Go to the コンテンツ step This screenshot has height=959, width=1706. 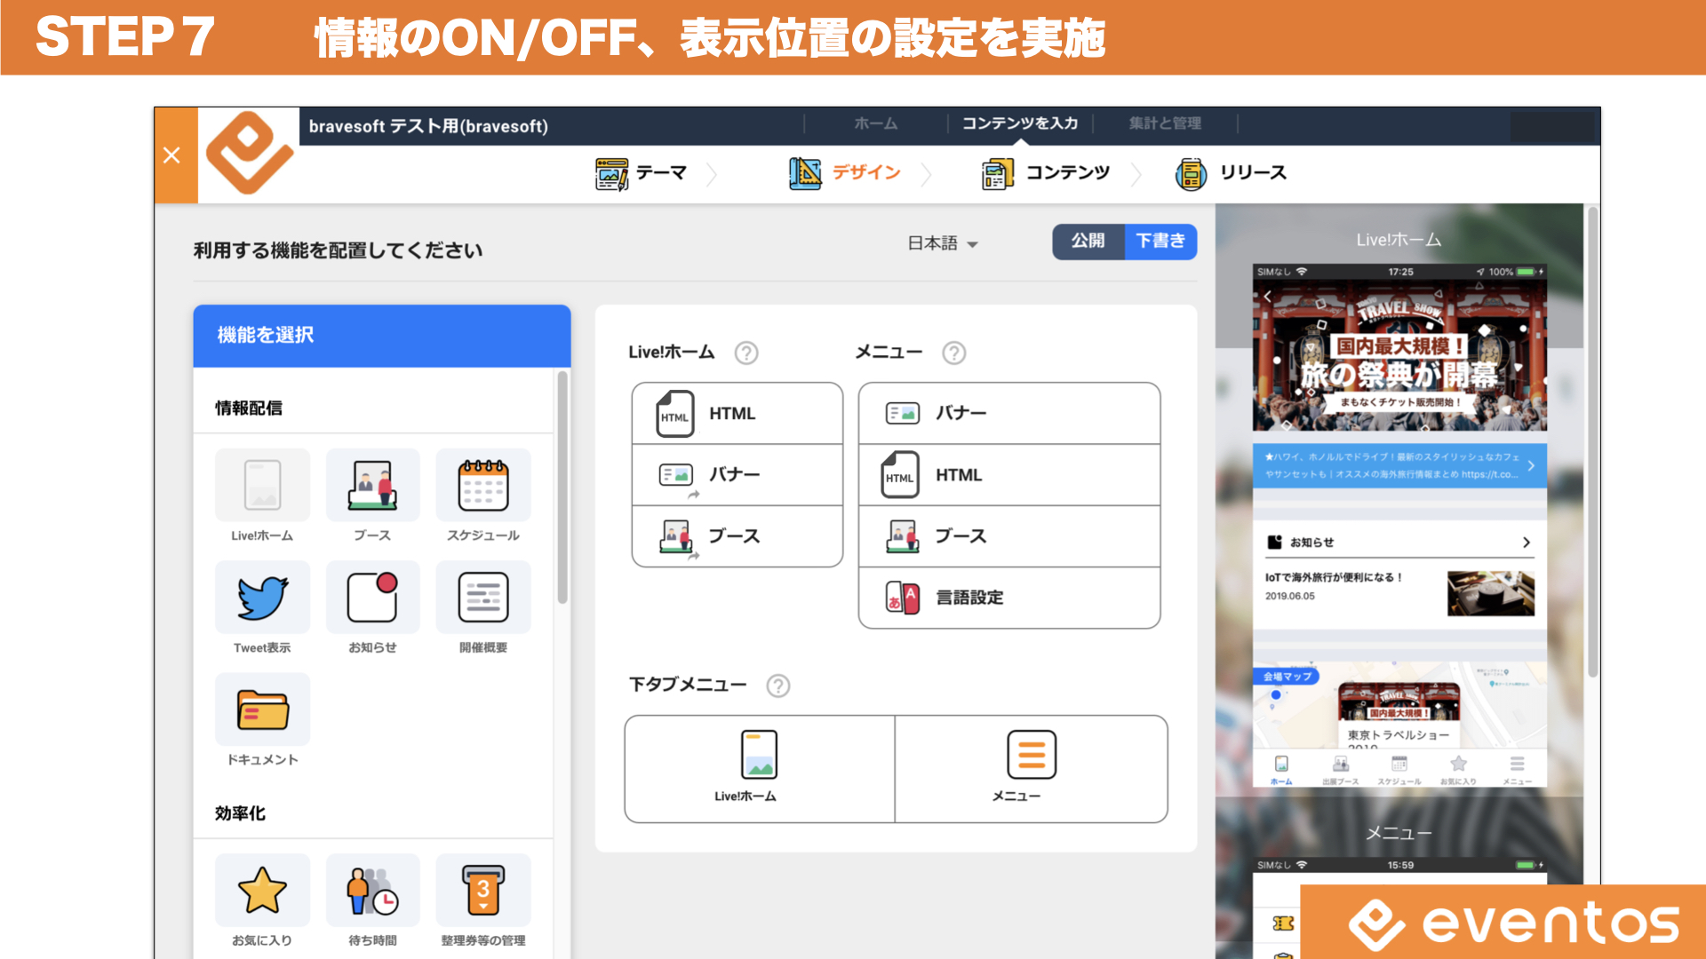coord(1046,173)
